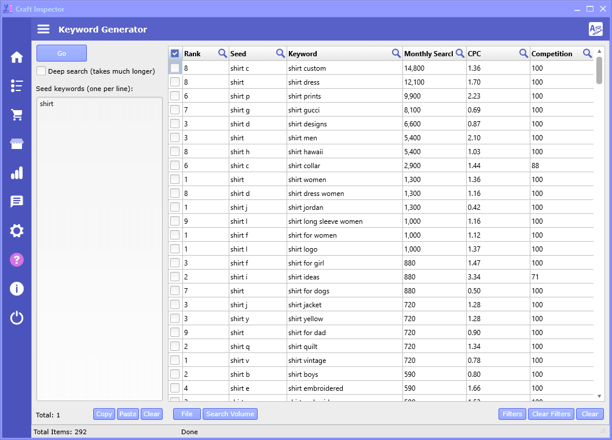Open the hamburger menu beside Keyword Generator
This screenshot has height=440, width=612.
pyautogui.click(x=43, y=28)
